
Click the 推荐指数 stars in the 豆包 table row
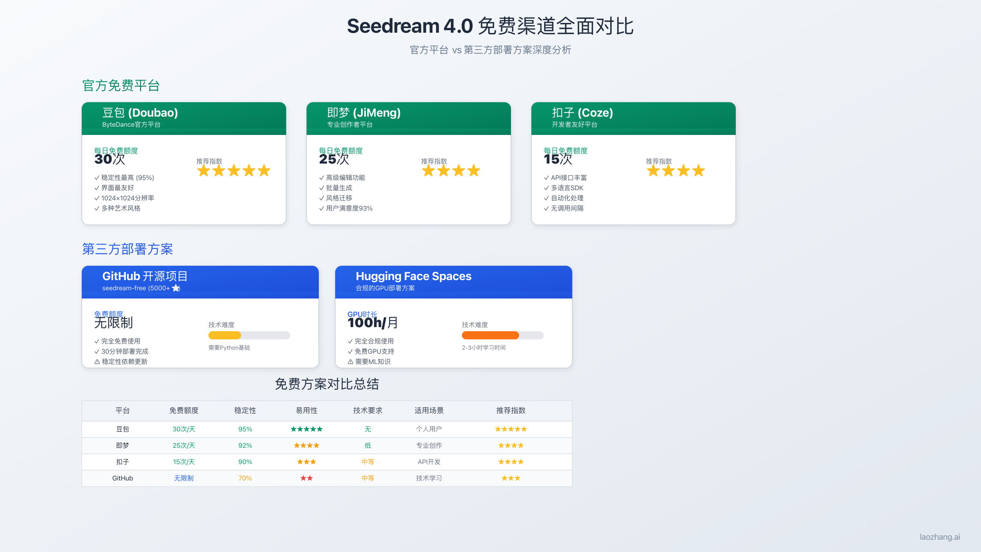point(511,429)
